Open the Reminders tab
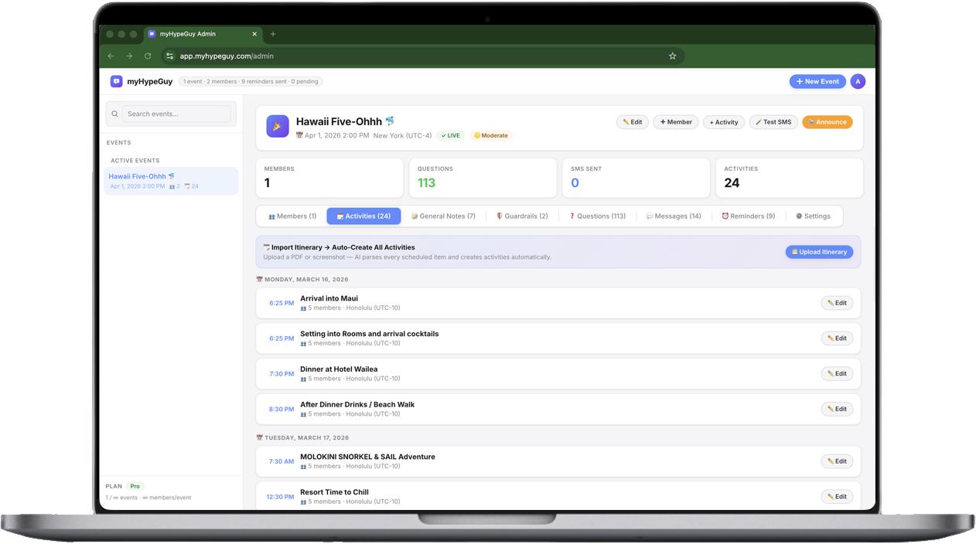Image resolution: width=976 pixels, height=544 pixels. tap(748, 216)
